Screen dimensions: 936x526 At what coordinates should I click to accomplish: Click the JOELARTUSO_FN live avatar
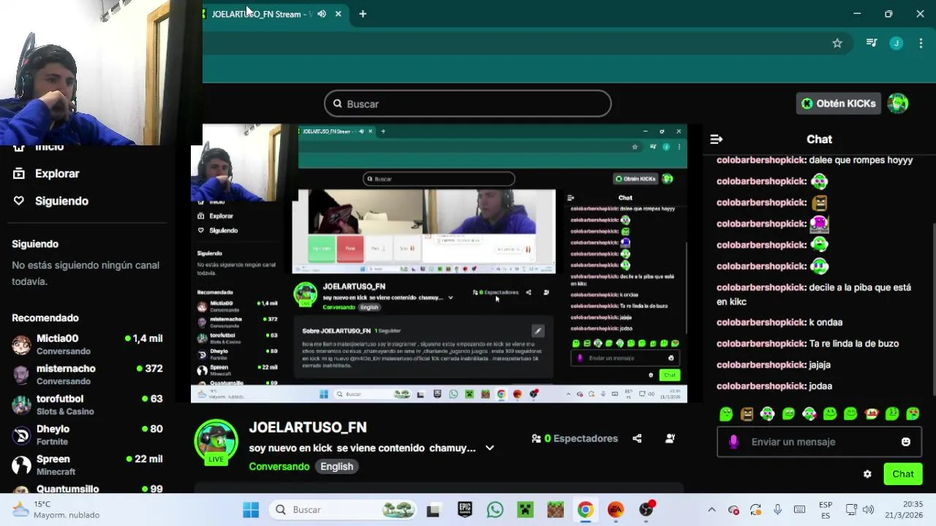click(x=216, y=442)
